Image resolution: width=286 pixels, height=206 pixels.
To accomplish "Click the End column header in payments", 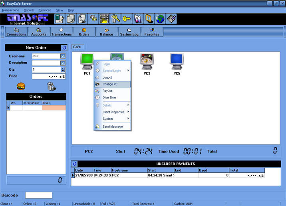I will click(x=186, y=170).
